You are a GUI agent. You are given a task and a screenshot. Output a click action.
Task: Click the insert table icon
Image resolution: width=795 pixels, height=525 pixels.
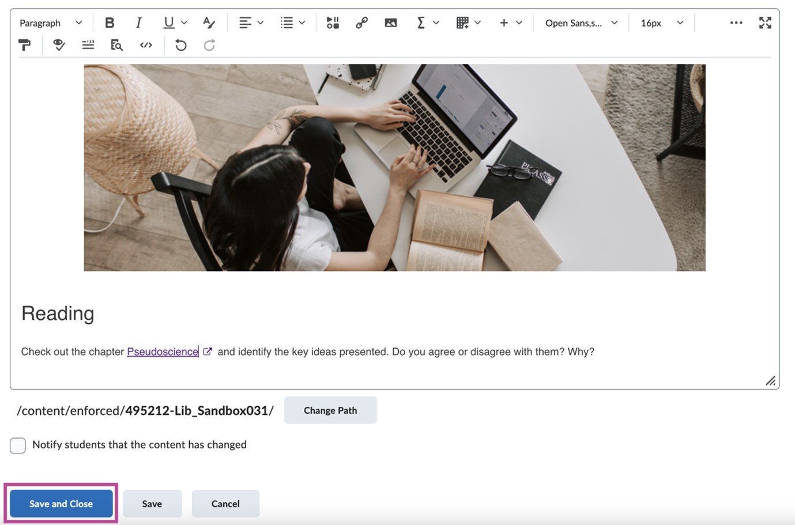462,23
